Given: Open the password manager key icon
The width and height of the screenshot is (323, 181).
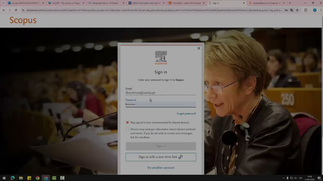Looking at the screenshot, I should [x=286, y=10].
